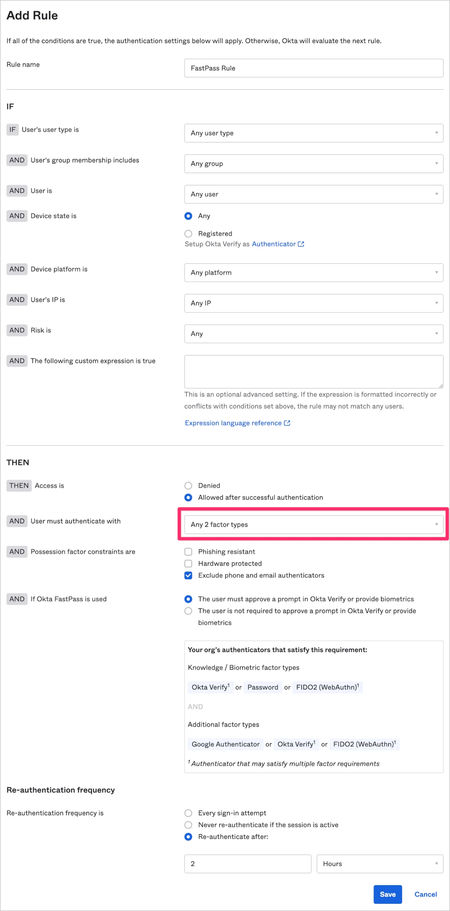Click the external link icon beside Authenticator

click(301, 244)
